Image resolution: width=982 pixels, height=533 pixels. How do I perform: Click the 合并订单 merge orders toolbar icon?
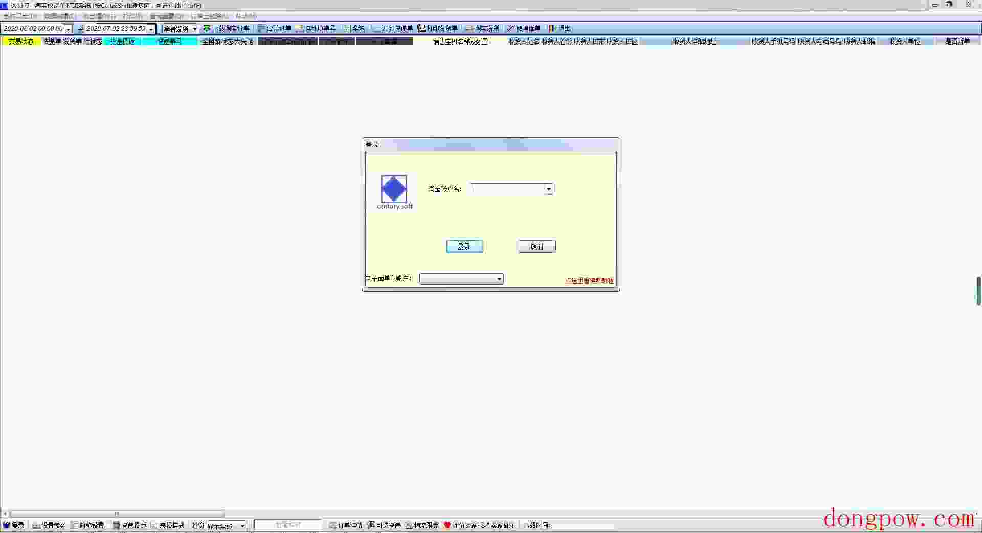(x=261, y=29)
